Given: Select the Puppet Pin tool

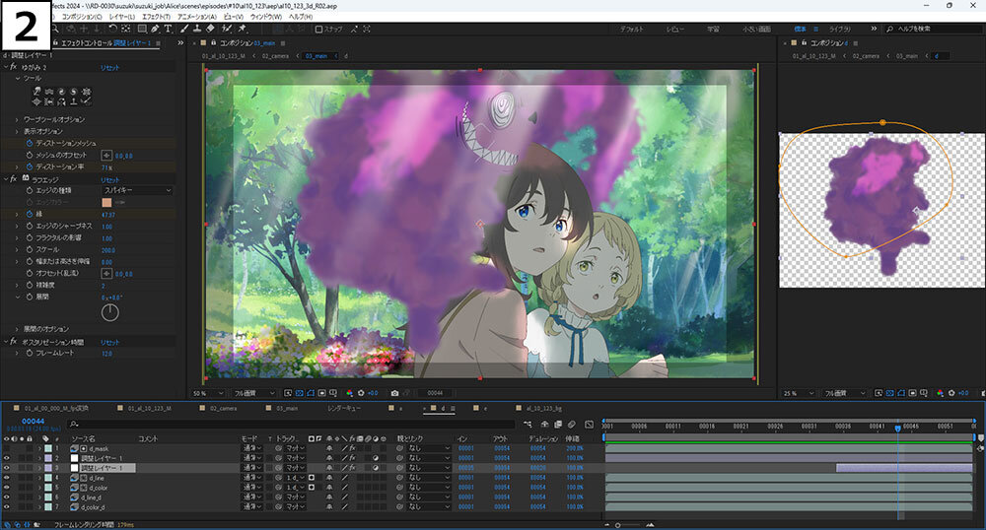Looking at the screenshot, I should click(x=243, y=29).
